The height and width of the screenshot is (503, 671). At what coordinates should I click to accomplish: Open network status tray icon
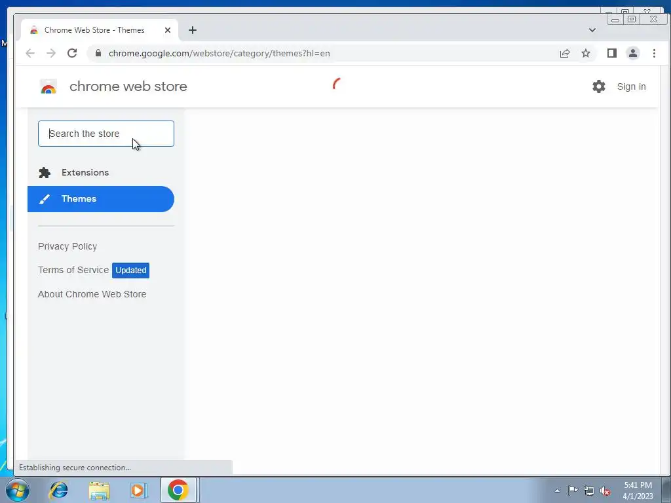pos(589,491)
